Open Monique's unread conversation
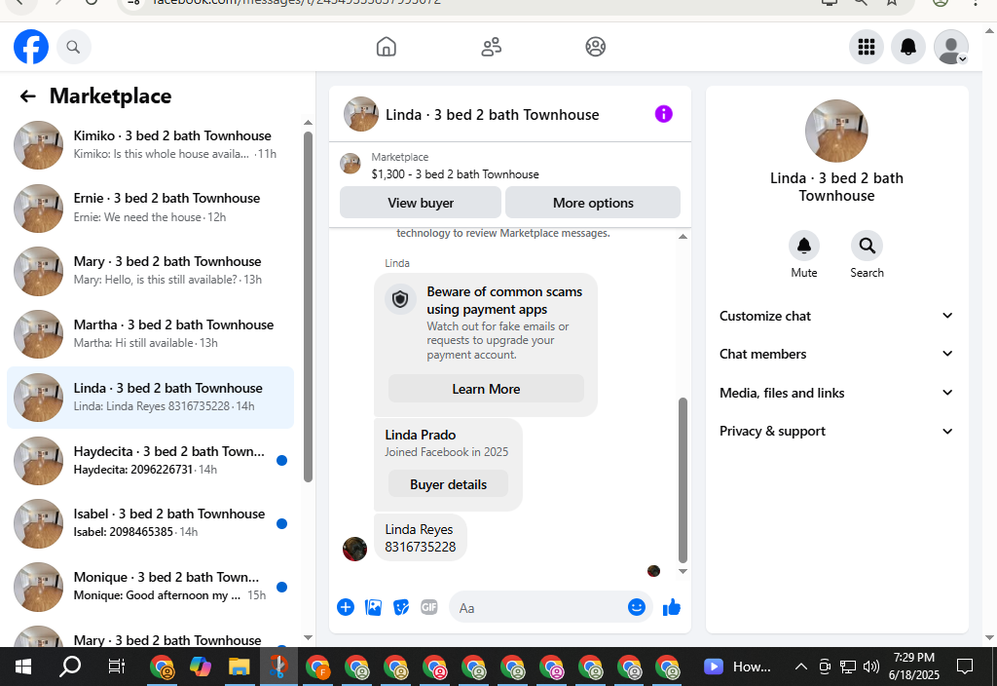The image size is (997, 686). [x=151, y=586]
